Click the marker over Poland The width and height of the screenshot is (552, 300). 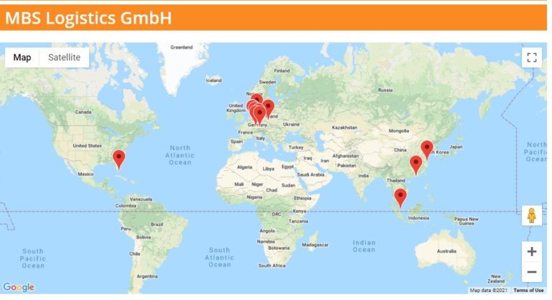[269, 108]
